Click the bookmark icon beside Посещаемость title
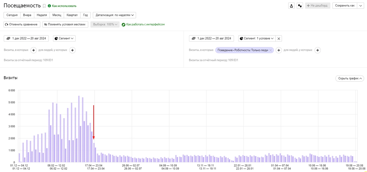367x172 pixels. (44, 6)
